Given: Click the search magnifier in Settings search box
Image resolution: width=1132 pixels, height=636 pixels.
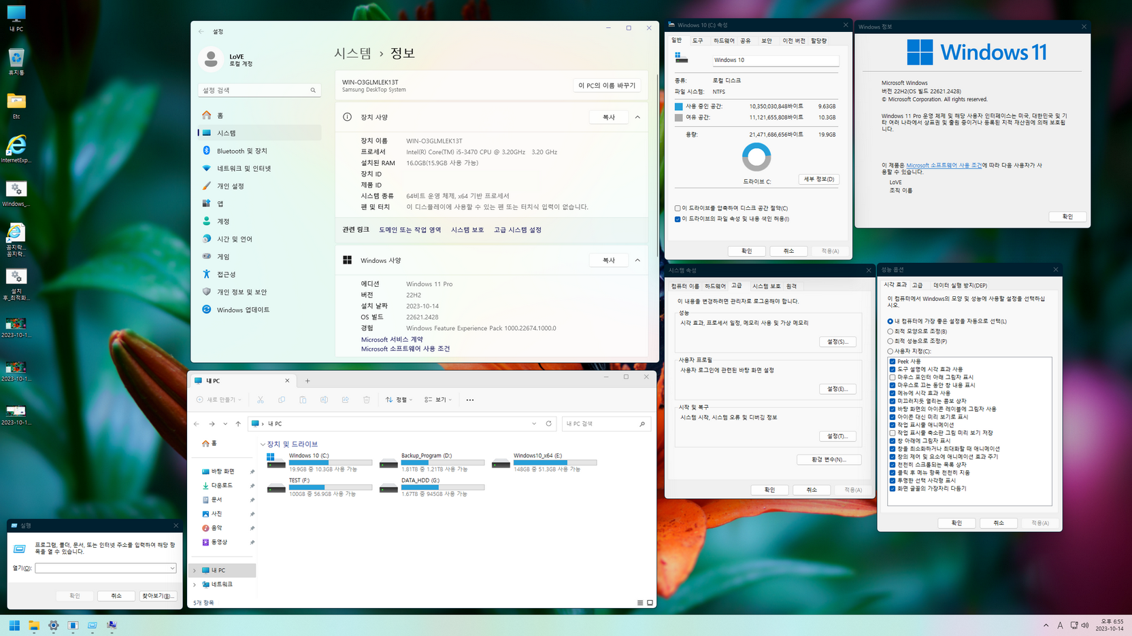Looking at the screenshot, I should point(313,90).
